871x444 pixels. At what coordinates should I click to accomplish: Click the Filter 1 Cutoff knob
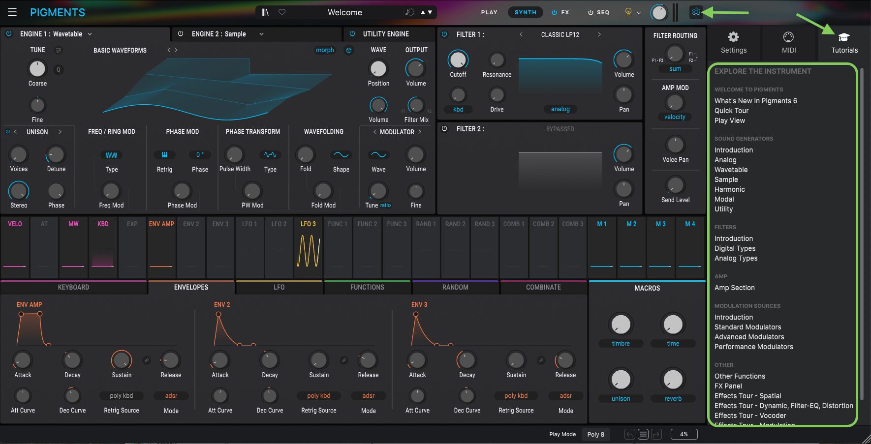click(x=458, y=59)
